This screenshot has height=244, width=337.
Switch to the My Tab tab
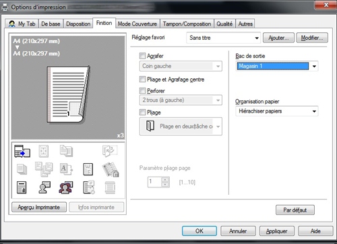pos(22,24)
